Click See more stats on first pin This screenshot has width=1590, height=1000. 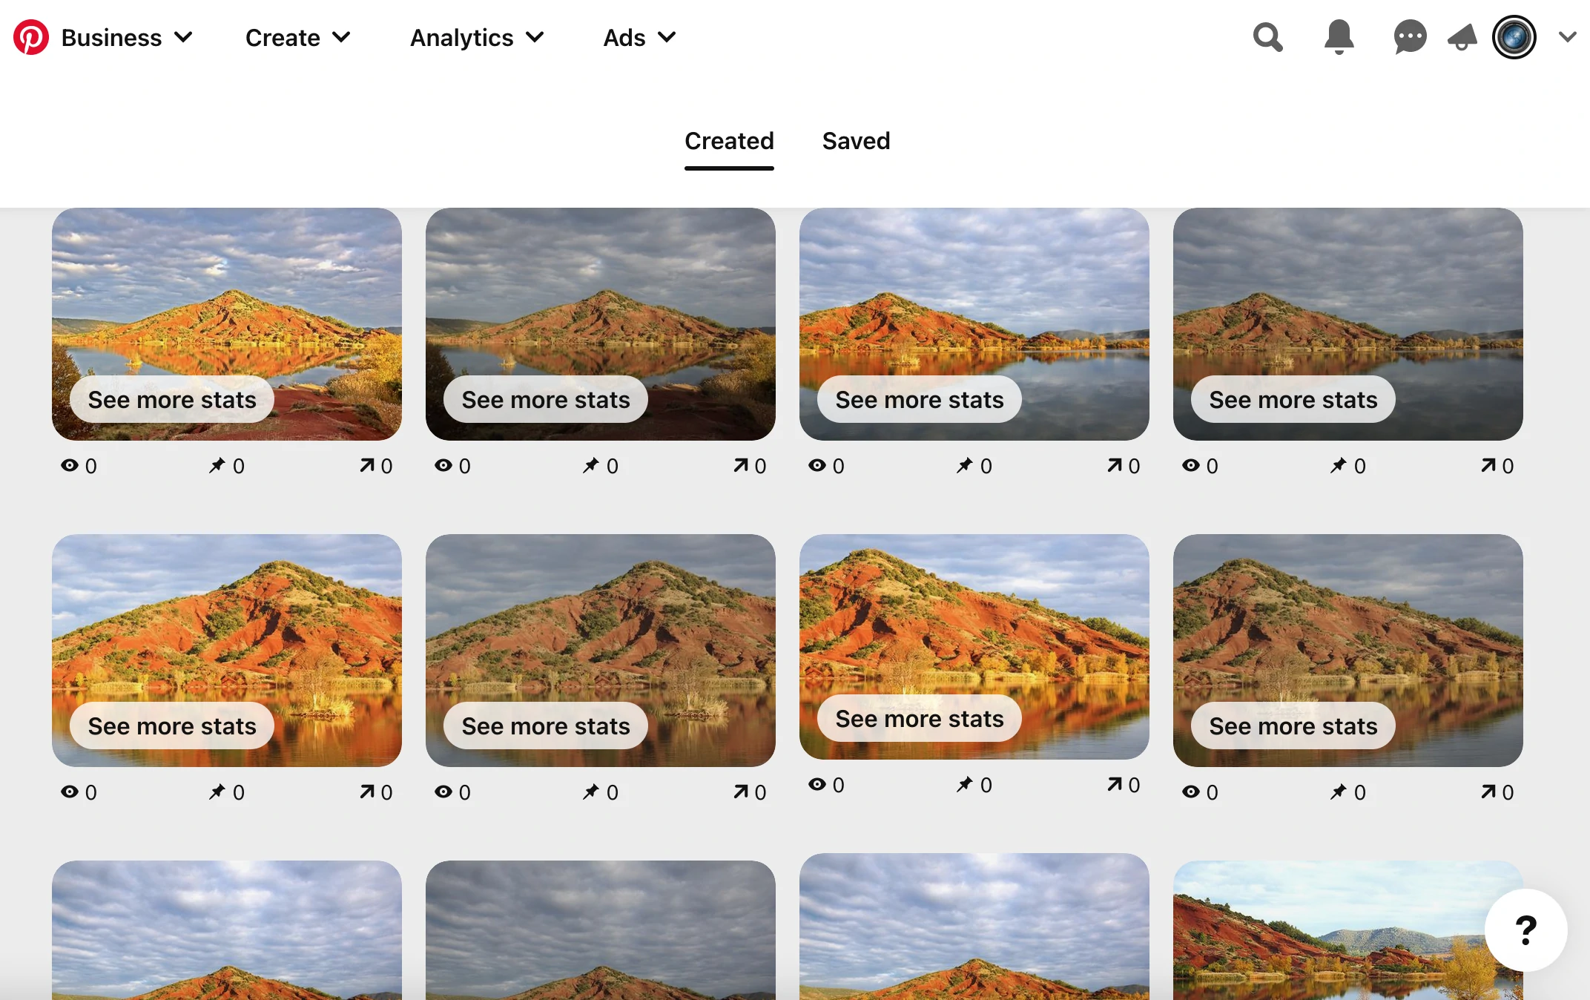click(x=172, y=400)
